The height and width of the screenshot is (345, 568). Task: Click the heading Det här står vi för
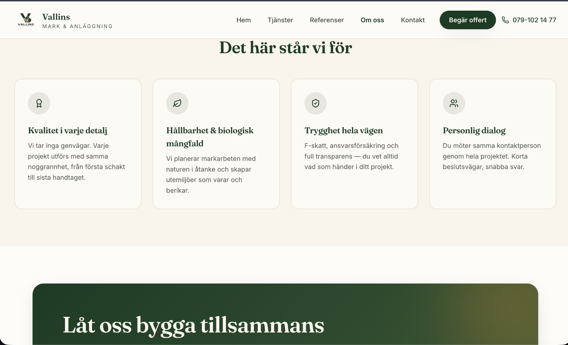285,48
